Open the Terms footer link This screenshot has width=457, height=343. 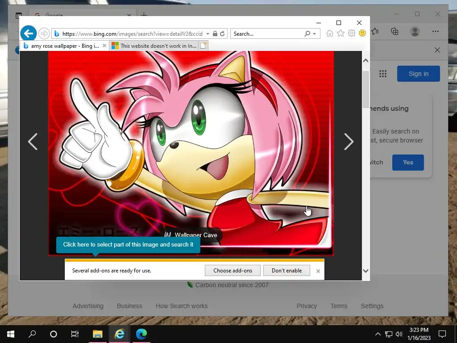coord(339,306)
